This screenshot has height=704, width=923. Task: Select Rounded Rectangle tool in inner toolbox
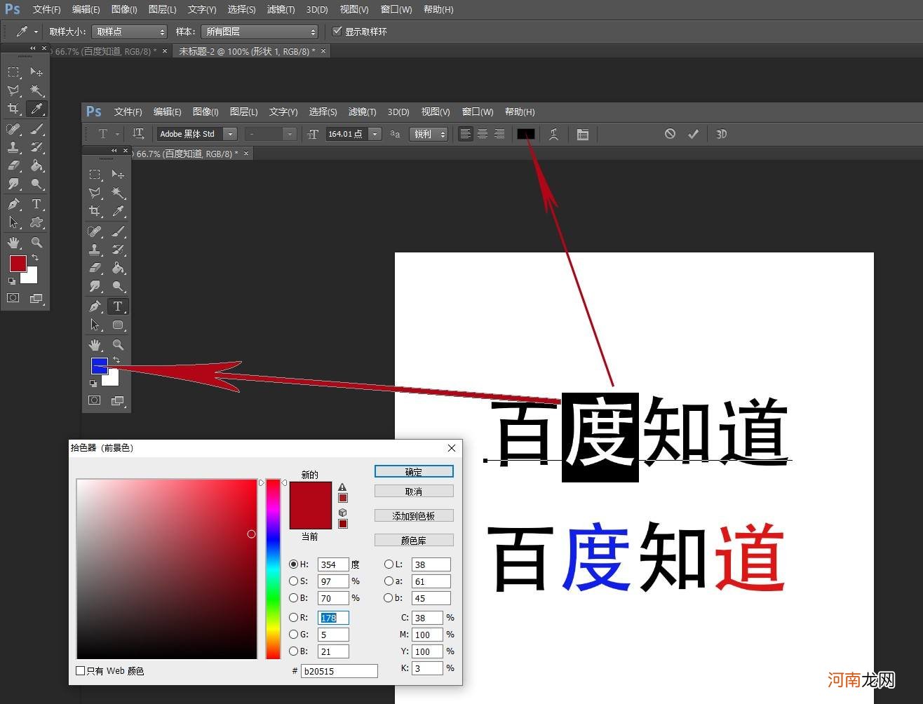coord(118,325)
